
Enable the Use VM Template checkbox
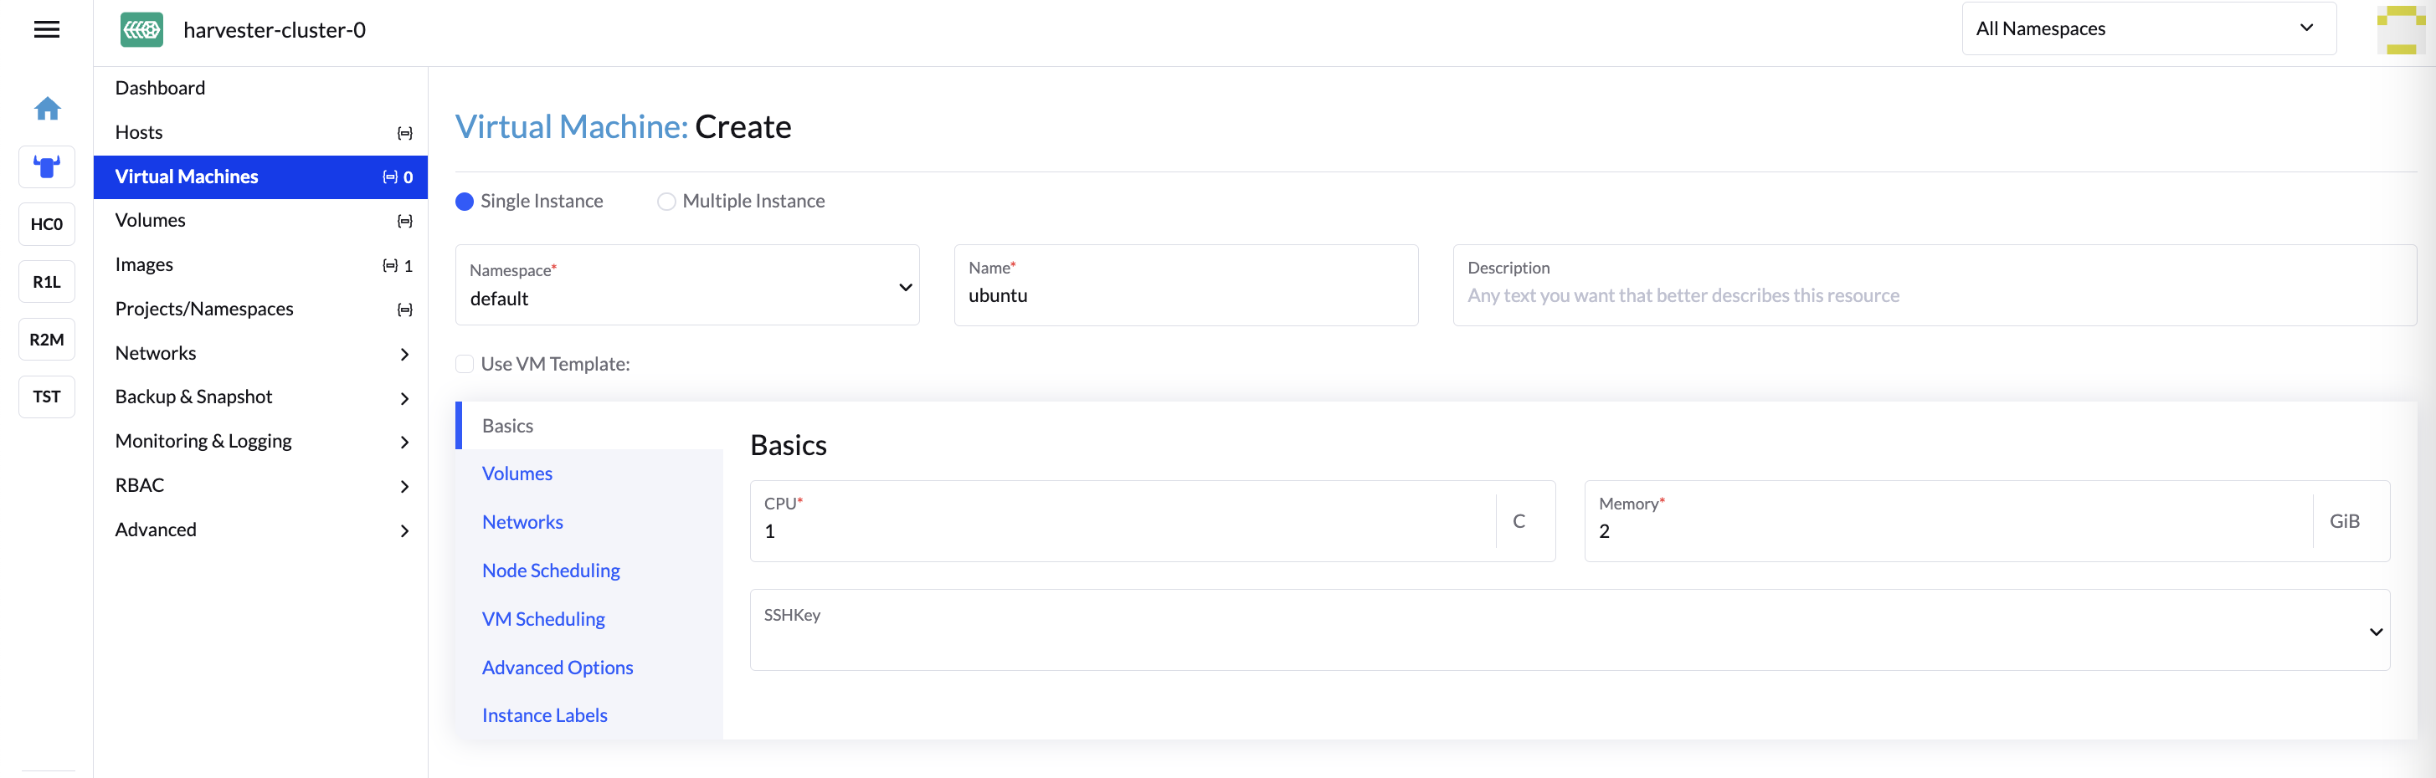point(465,364)
